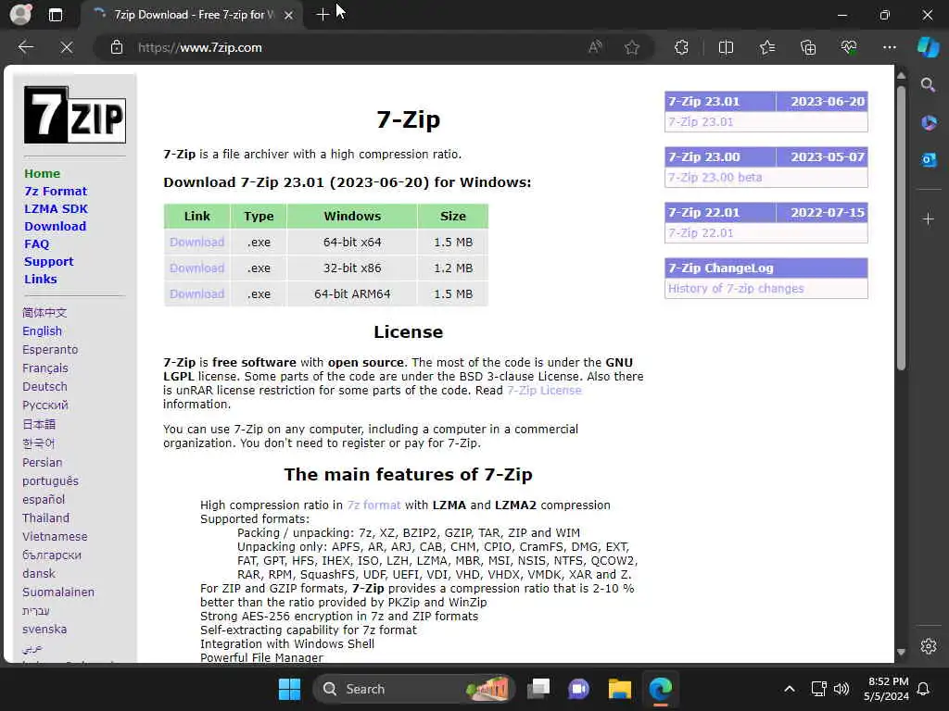Click the address bar URL
Viewport: 949px width, 711px height.
200,47
